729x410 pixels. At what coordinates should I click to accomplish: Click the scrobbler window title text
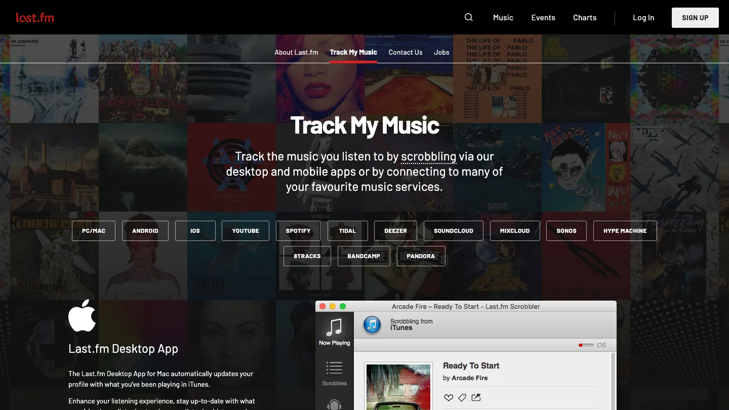tap(466, 306)
